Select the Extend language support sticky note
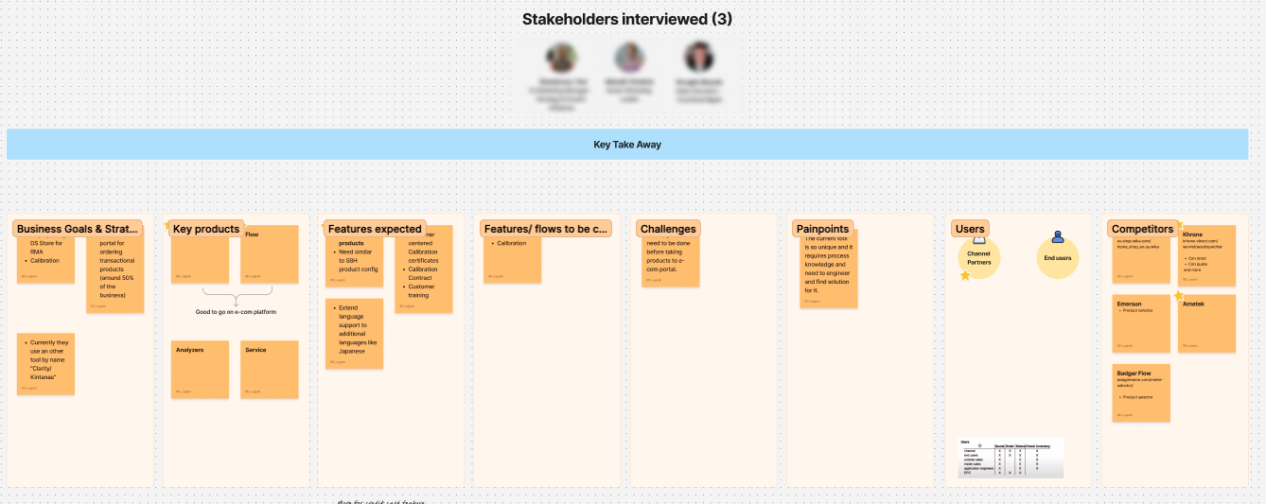The height and width of the screenshot is (504, 1266). [354, 334]
